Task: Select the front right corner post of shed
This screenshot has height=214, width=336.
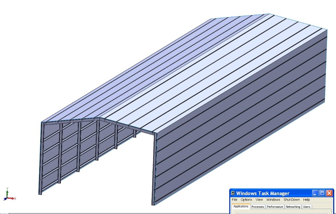Action: 154,169
